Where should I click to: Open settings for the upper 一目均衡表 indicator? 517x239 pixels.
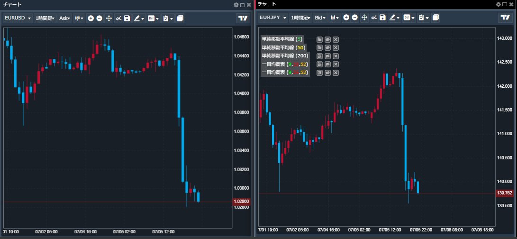319,64
